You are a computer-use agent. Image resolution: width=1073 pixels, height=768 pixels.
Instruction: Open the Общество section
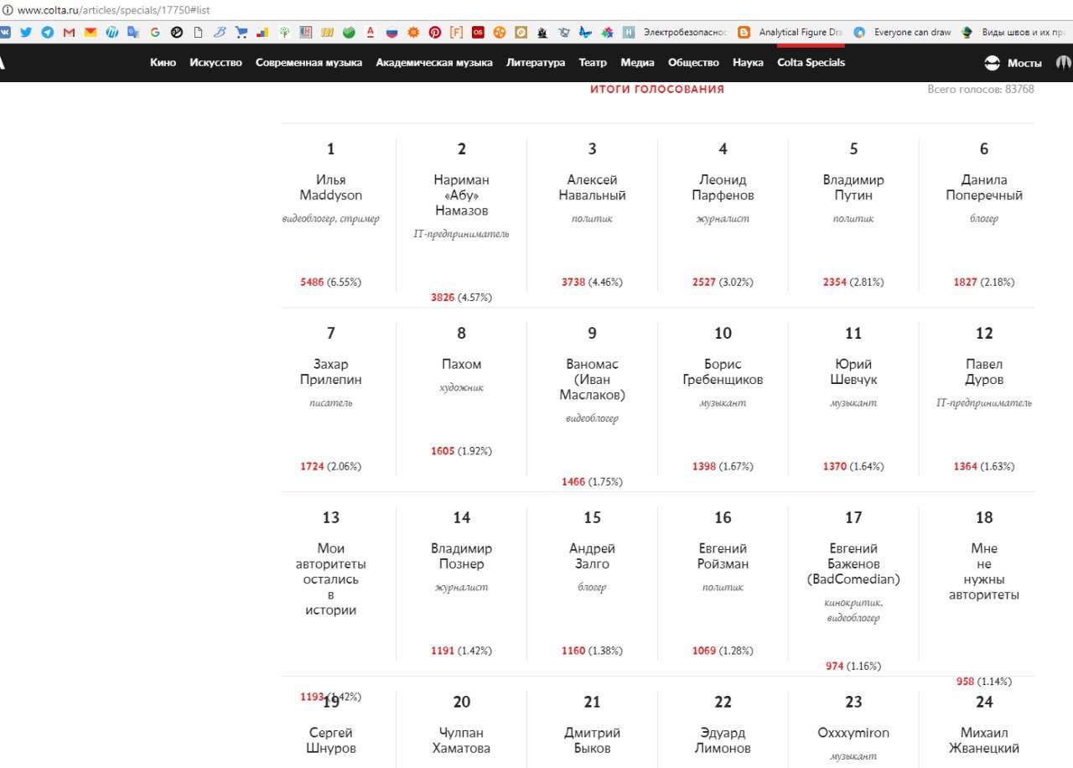point(693,63)
